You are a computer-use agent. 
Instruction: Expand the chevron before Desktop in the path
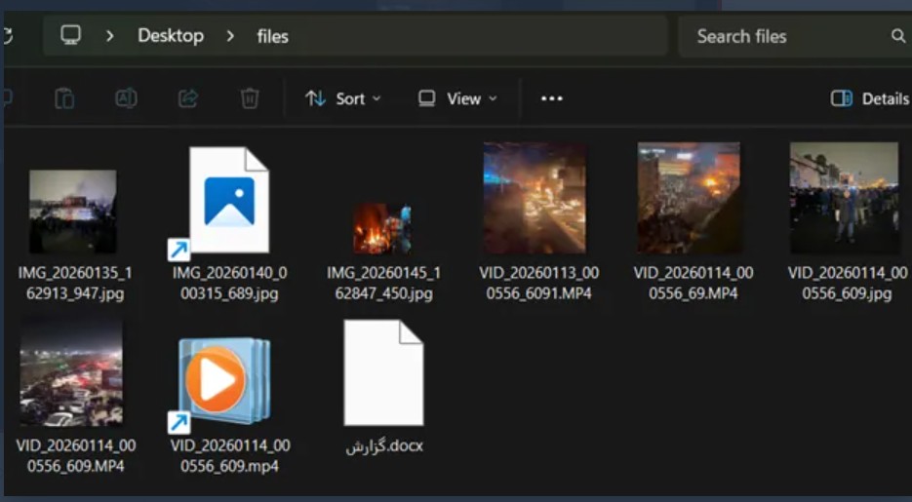click(x=109, y=36)
